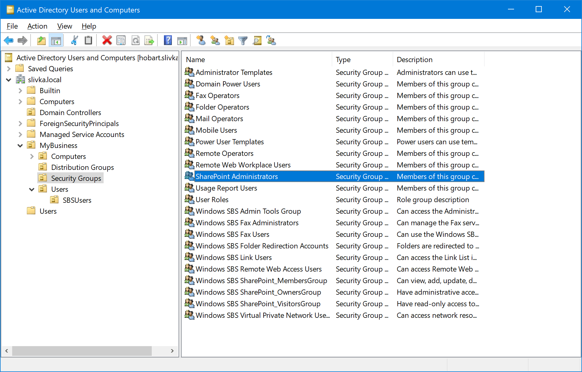Click the Refresh toolbar icon
The height and width of the screenshot is (372, 582).
point(136,40)
